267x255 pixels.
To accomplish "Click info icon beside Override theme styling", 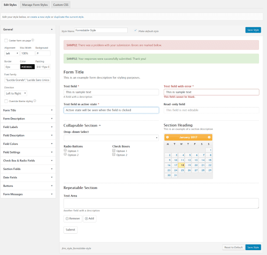I will click(34, 101).
